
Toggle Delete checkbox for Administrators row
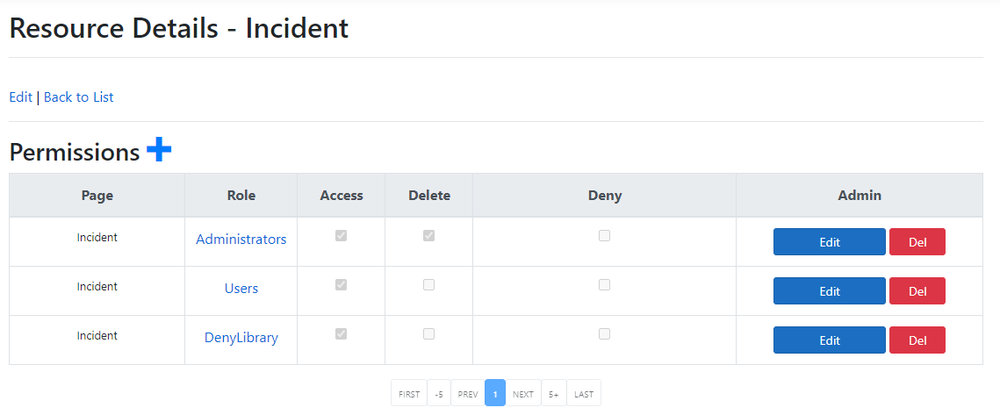428,236
